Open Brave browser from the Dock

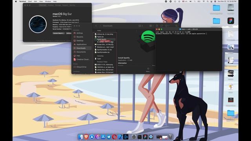click(x=86, y=137)
